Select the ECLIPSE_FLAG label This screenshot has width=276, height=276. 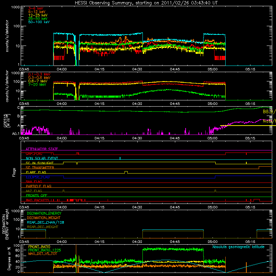[38, 177]
